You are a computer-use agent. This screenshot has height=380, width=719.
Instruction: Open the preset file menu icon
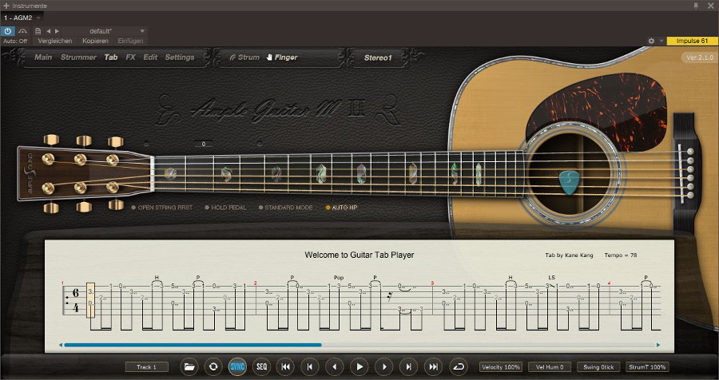tap(38, 31)
